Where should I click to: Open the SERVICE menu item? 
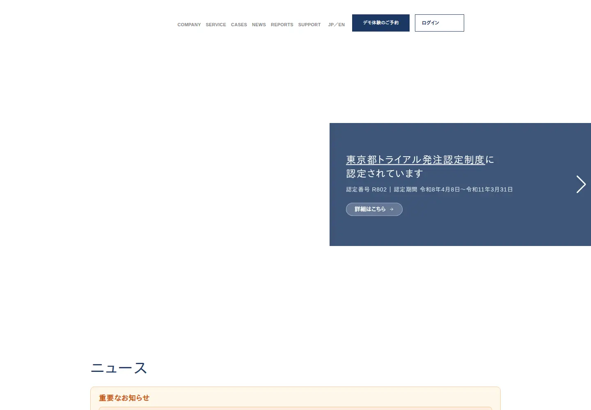point(216,25)
